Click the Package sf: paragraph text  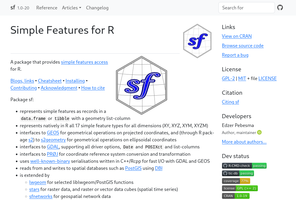click(x=22, y=99)
